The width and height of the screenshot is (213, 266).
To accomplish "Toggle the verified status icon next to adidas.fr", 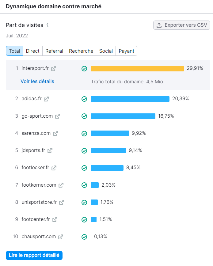I will click(84, 99).
